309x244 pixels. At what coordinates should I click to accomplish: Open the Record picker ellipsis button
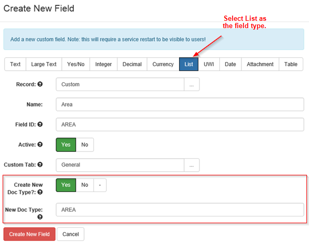pyautogui.click(x=192, y=84)
